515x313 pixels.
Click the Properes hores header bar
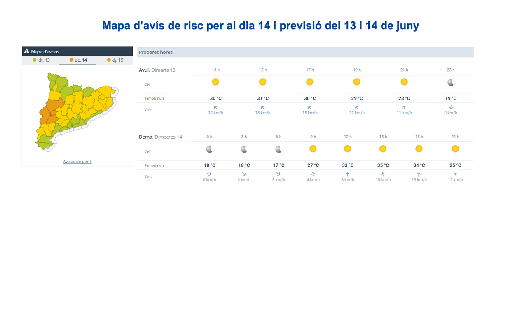pyautogui.click(x=305, y=52)
